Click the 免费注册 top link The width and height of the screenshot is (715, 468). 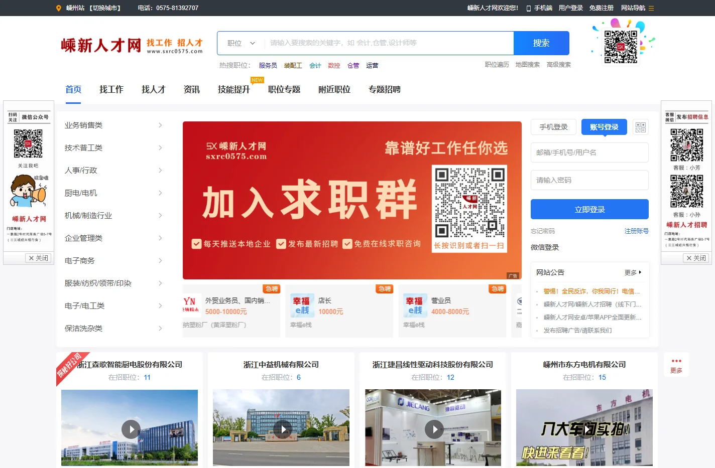(602, 8)
